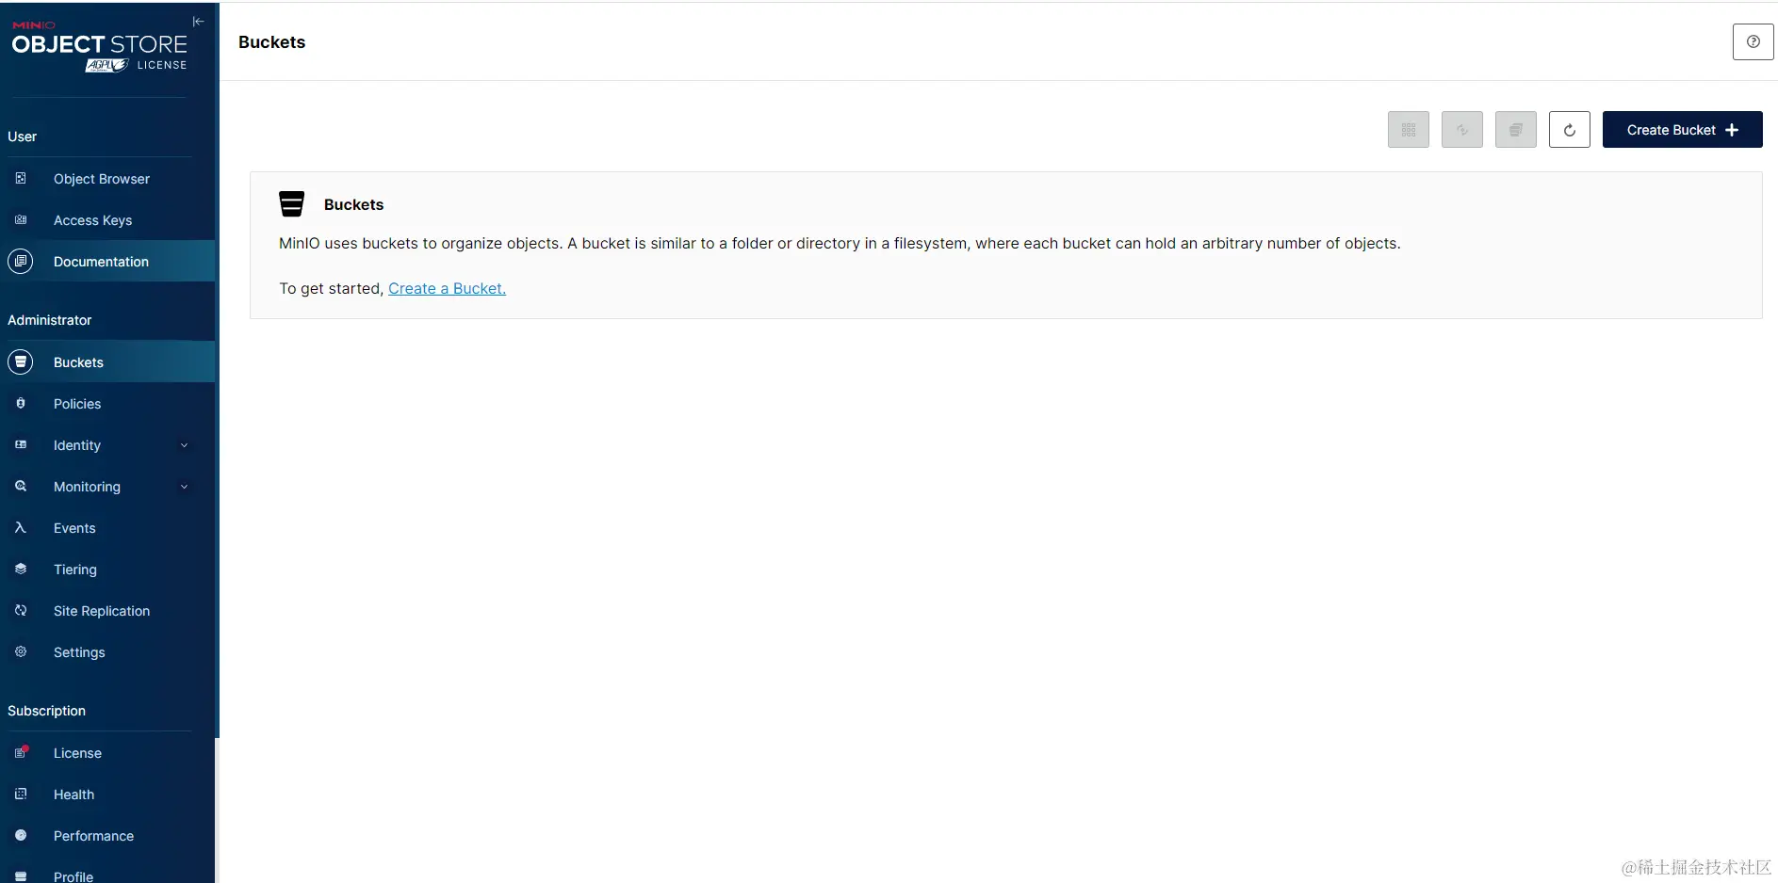The height and width of the screenshot is (883, 1778).
Task: Click the 'User' section label
Action: click(x=22, y=136)
